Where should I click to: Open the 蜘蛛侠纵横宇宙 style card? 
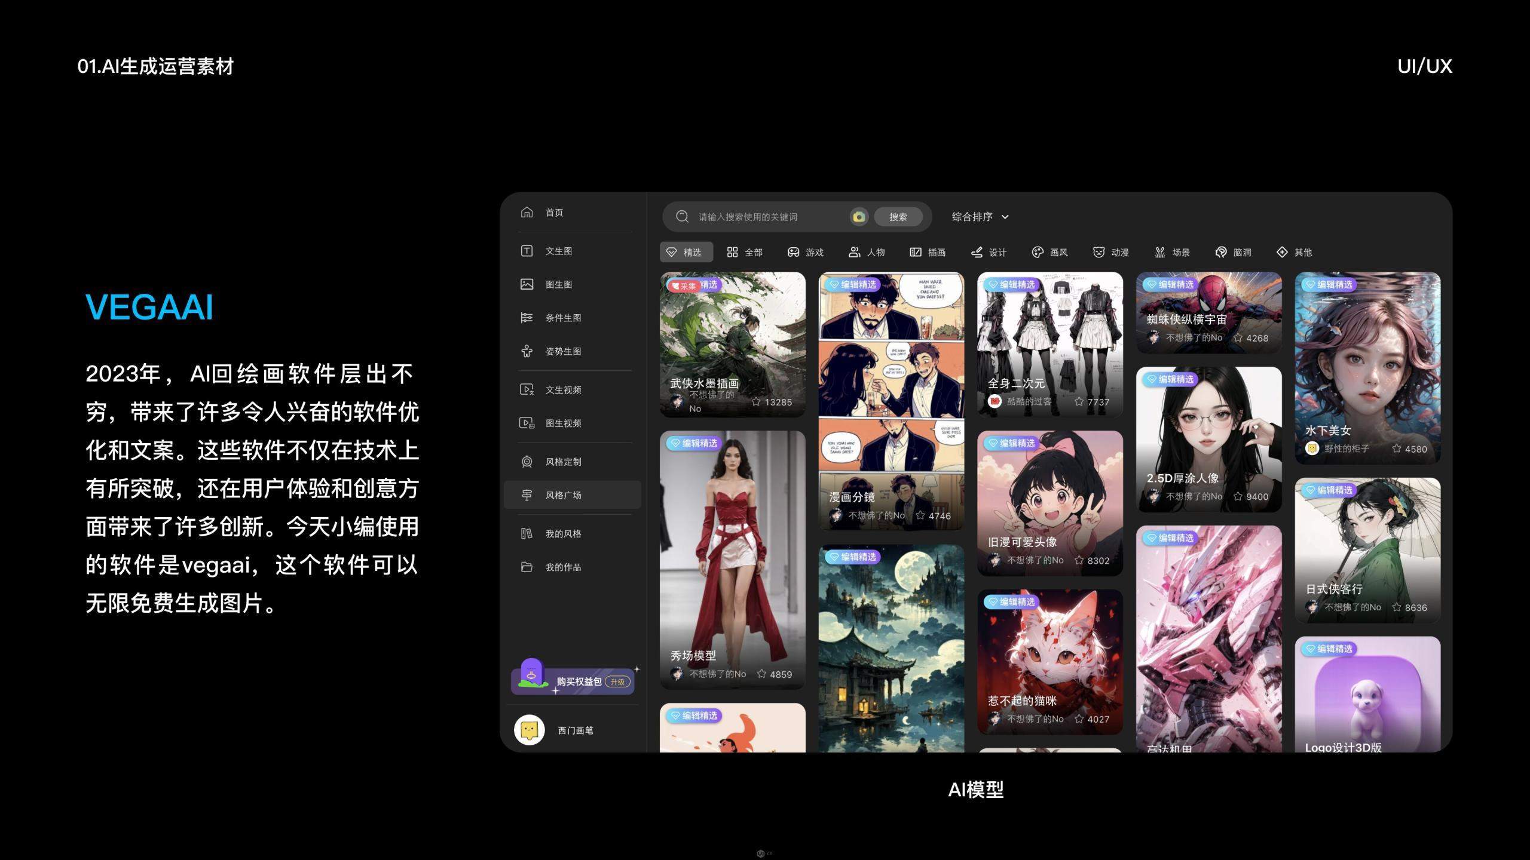coord(1209,312)
